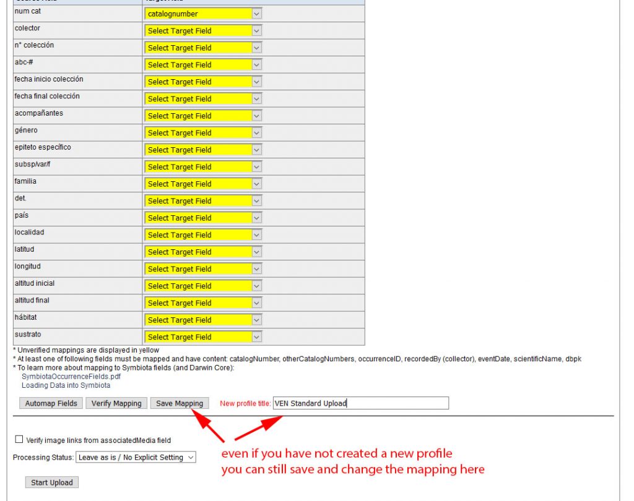The width and height of the screenshot is (634, 501).
Task: Click the 'altitud final' source field cell
Action: [77, 302]
